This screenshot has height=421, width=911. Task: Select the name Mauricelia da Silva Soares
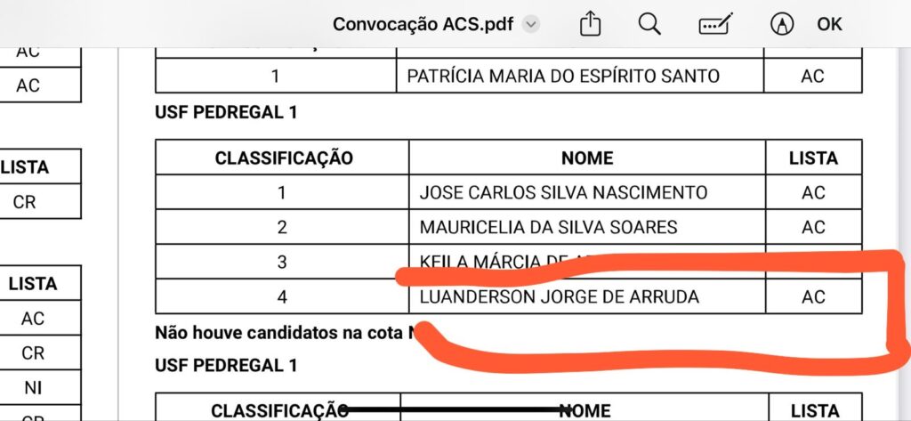[548, 227]
